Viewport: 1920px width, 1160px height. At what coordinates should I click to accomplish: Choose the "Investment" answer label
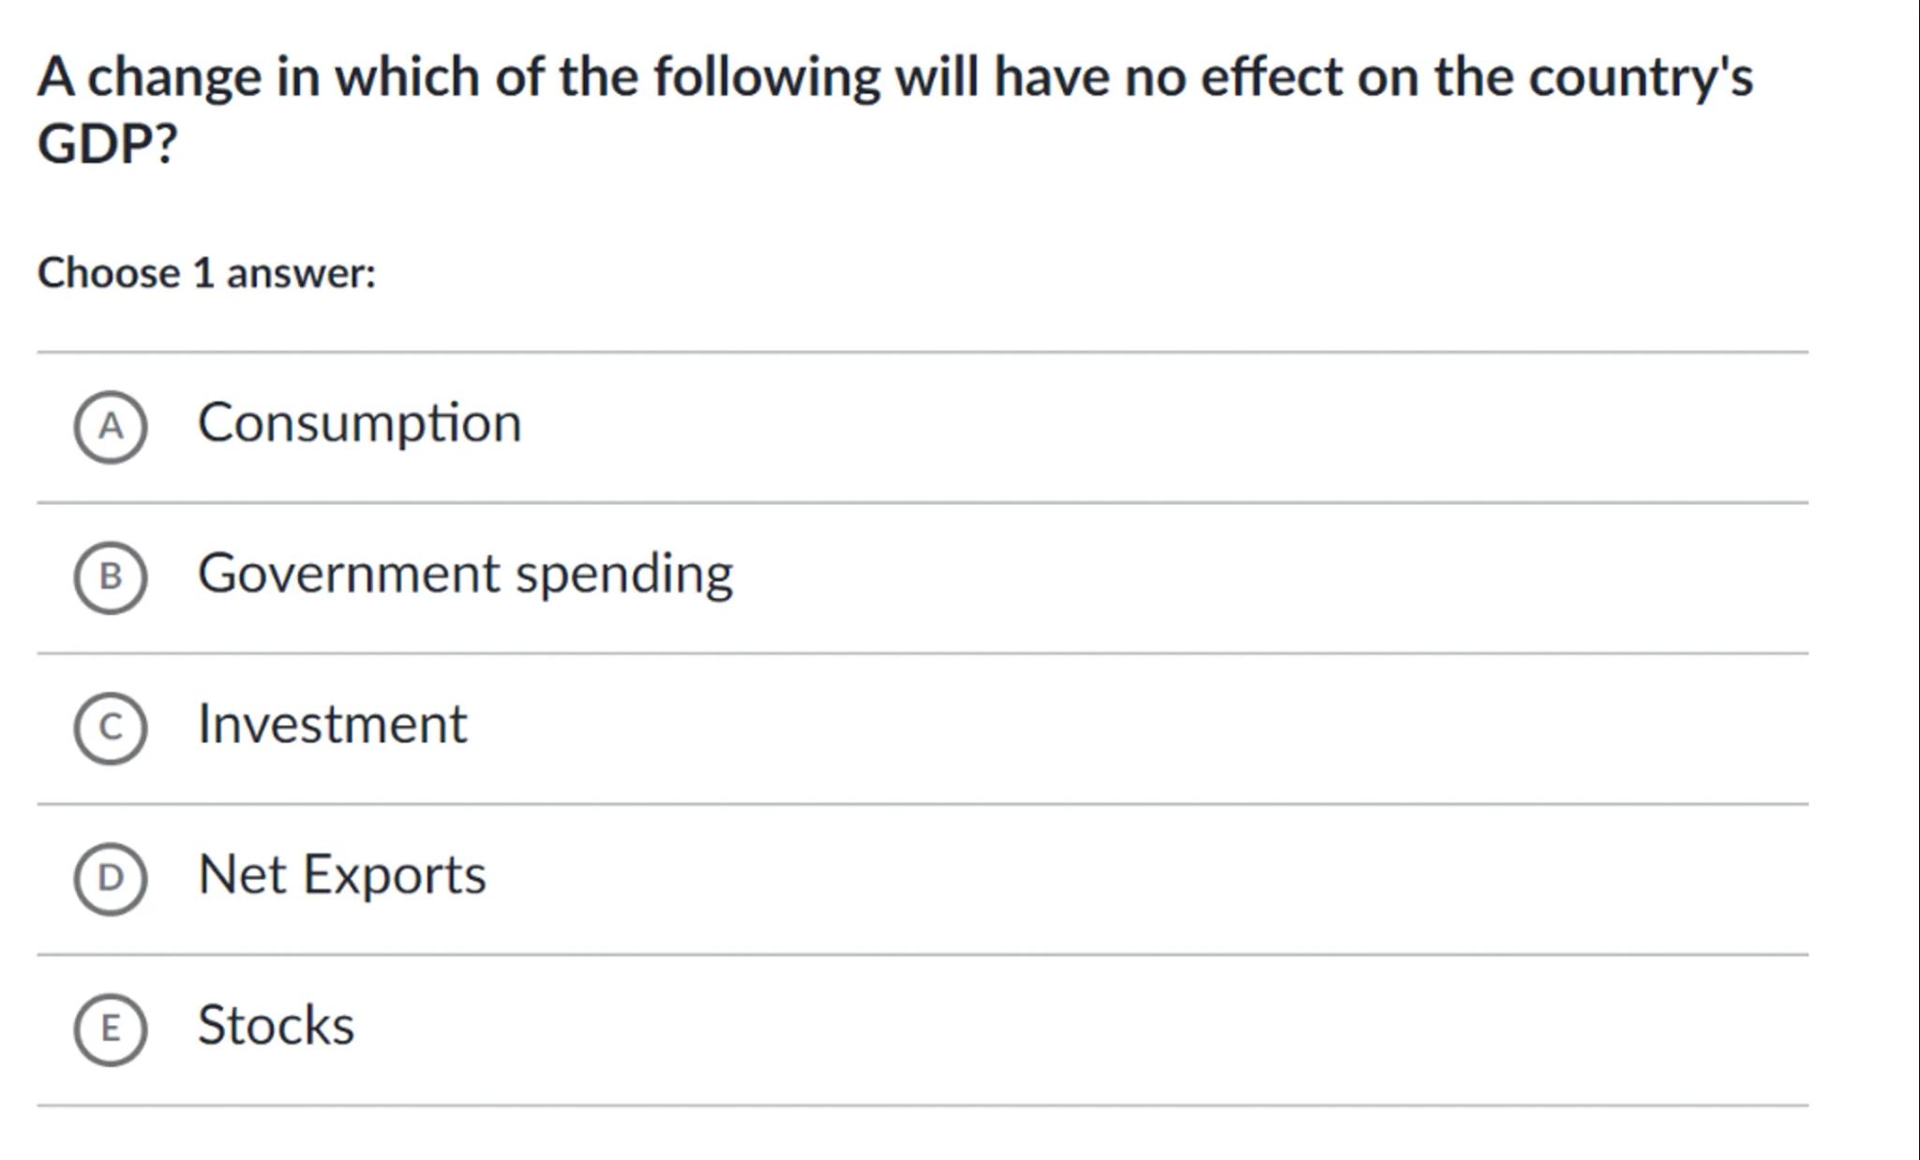332,724
